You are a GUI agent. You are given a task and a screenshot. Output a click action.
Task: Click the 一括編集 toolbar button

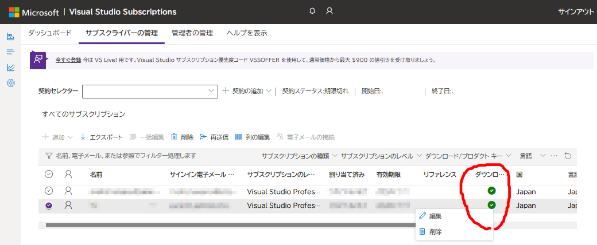click(147, 137)
